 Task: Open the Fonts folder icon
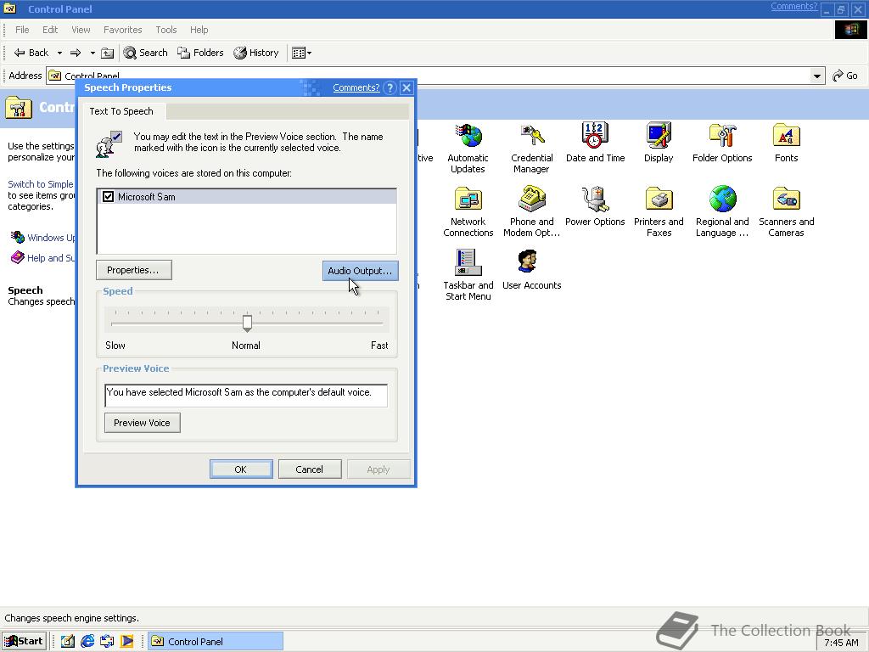pyautogui.click(x=786, y=142)
